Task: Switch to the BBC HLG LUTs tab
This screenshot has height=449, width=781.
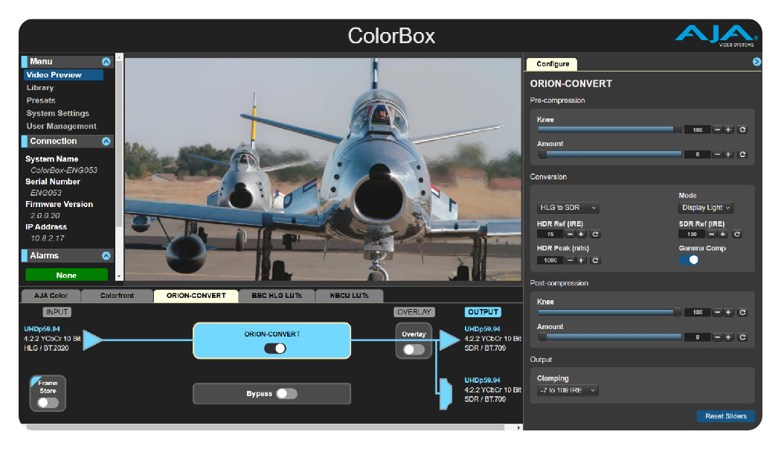Action: pyautogui.click(x=277, y=296)
